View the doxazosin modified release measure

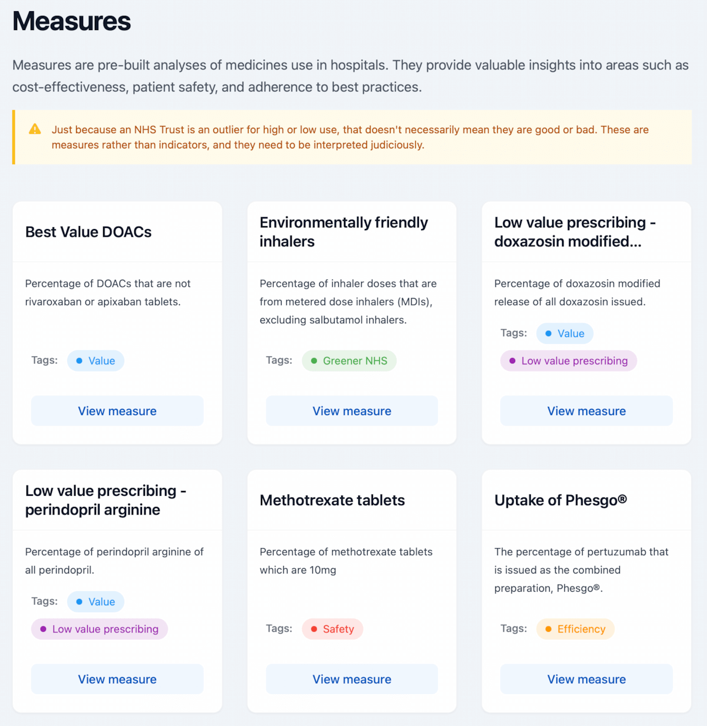pos(586,411)
